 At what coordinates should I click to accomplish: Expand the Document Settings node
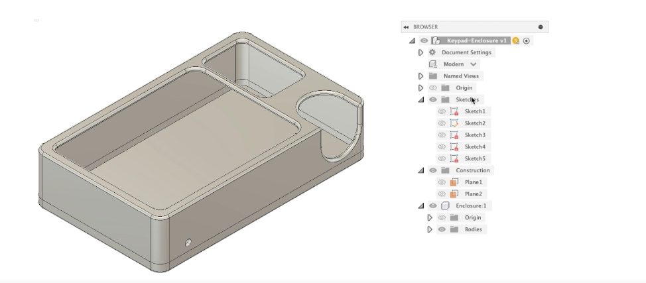[420, 52]
